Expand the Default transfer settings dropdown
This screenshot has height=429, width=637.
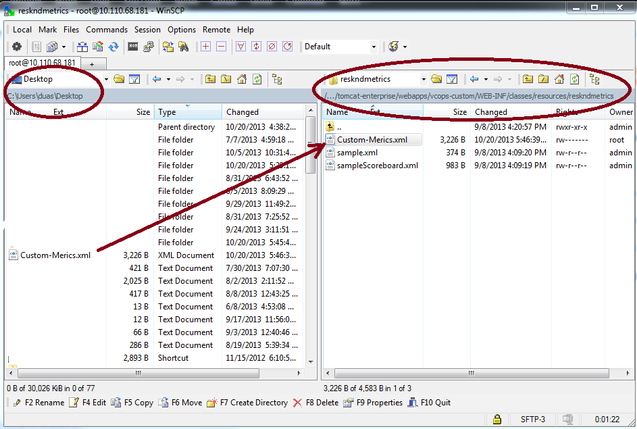pyautogui.click(x=374, y=47)
